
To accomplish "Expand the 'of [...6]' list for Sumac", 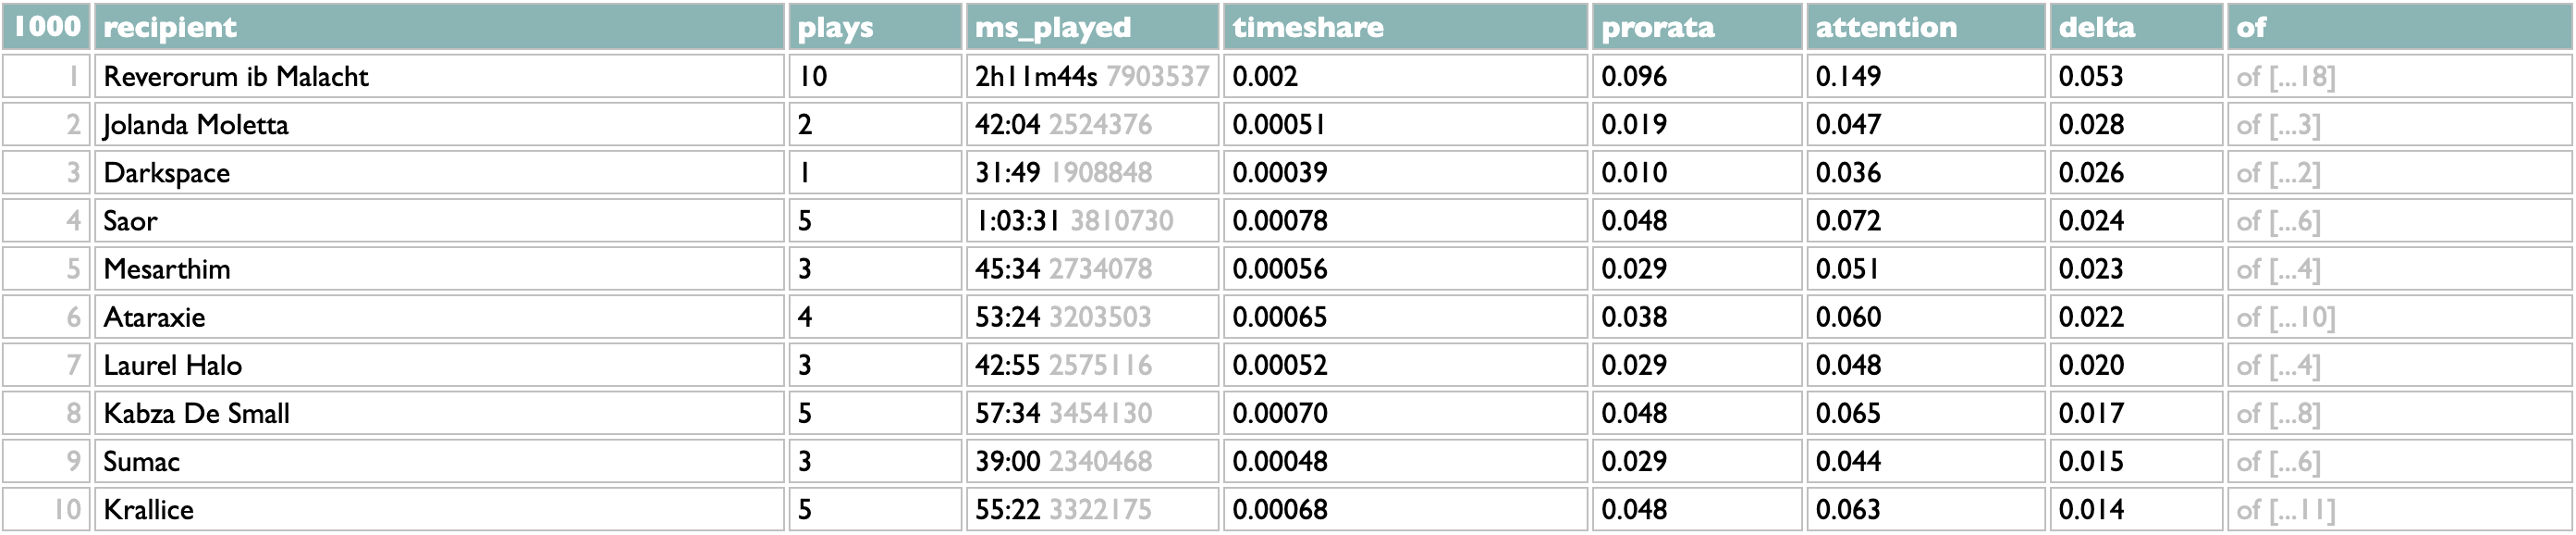I will pos(2278,461).
